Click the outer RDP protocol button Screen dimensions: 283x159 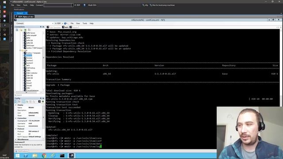point(77,5)
